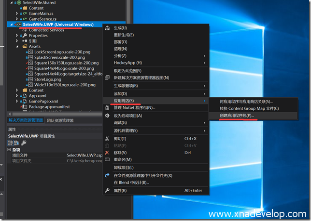Click the wrench property pages icon in 属性 panel

(x=24, y=143)
